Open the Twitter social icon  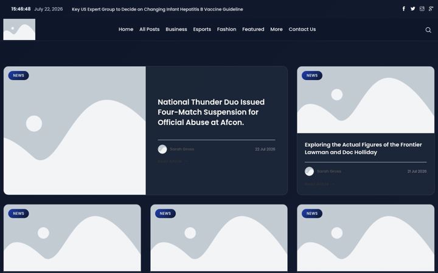(412, 8)
